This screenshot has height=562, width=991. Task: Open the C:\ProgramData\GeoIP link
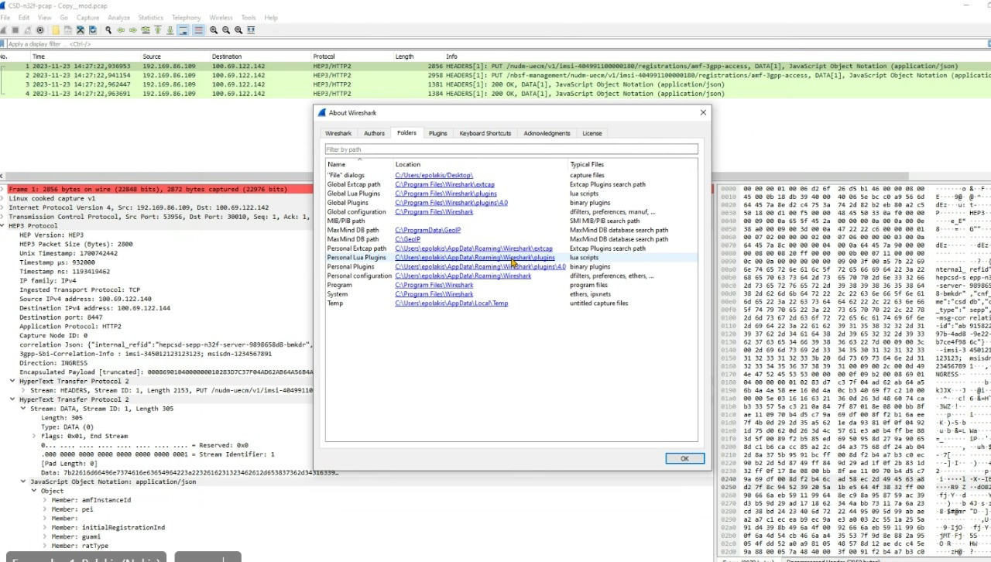tap(427, 230)
